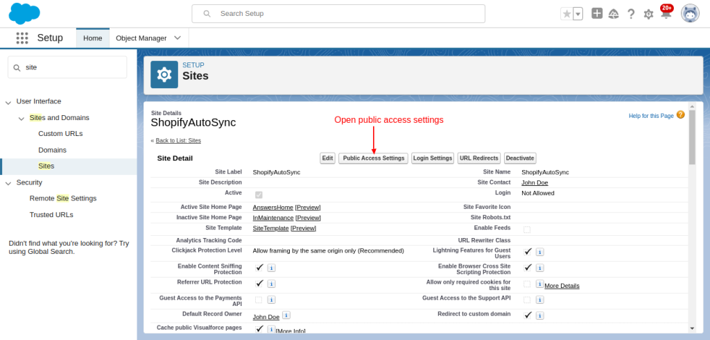Image resolution: width=710 pixels, height=340 pixels.
Task: Toggle Browser Cross Site Scripting Protection checkbox
Action: point(528,267)
